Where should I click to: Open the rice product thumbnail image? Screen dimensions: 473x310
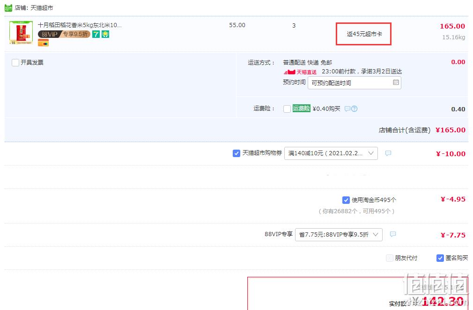coord(21,33)
